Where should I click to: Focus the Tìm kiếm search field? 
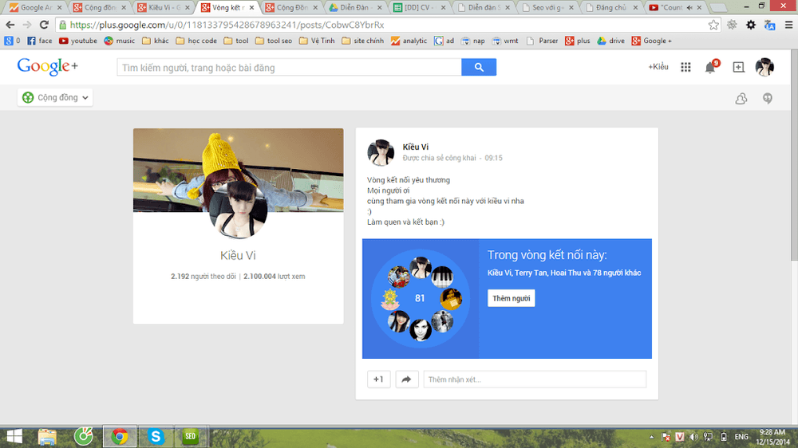pyautogui.click(x=289, y=67)
